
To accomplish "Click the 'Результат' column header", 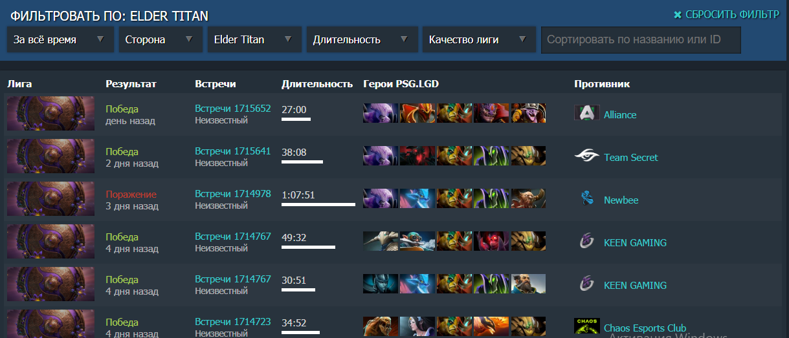I will coord(131,84).
